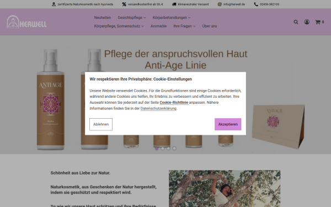
Task: Open the Neuheiten menu item
Action: click(x=103, y=18)
